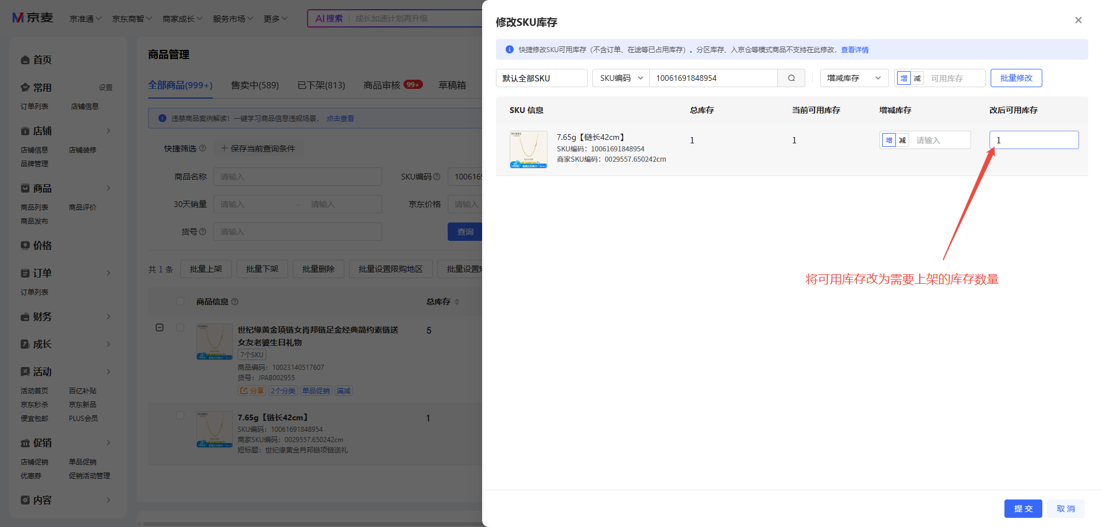Check the 7.65g SKU row checkbox
1102x527 pixels.
click(180, 415)
